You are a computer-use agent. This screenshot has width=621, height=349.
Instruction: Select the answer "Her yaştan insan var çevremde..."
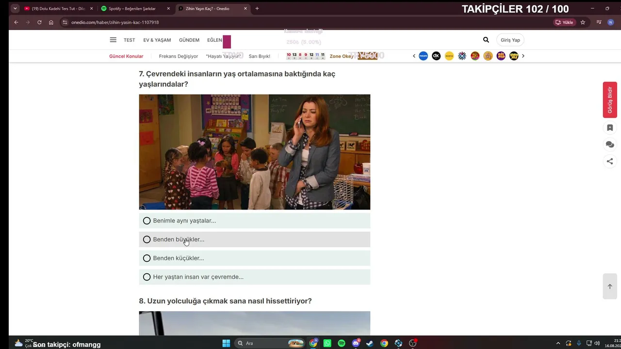(x=255, y=277)
